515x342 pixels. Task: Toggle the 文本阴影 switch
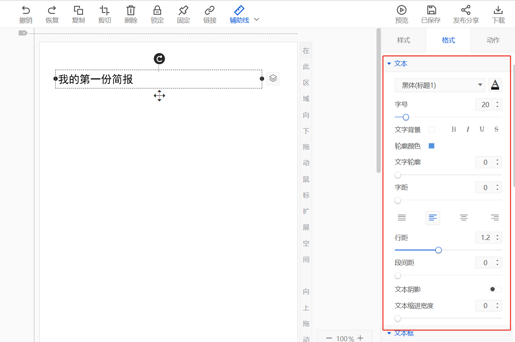pyautogui.click(x=495, y=289)
